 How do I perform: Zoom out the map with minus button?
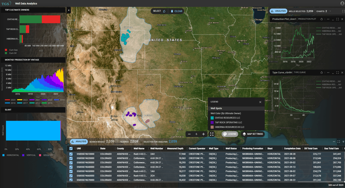[189, 134]
